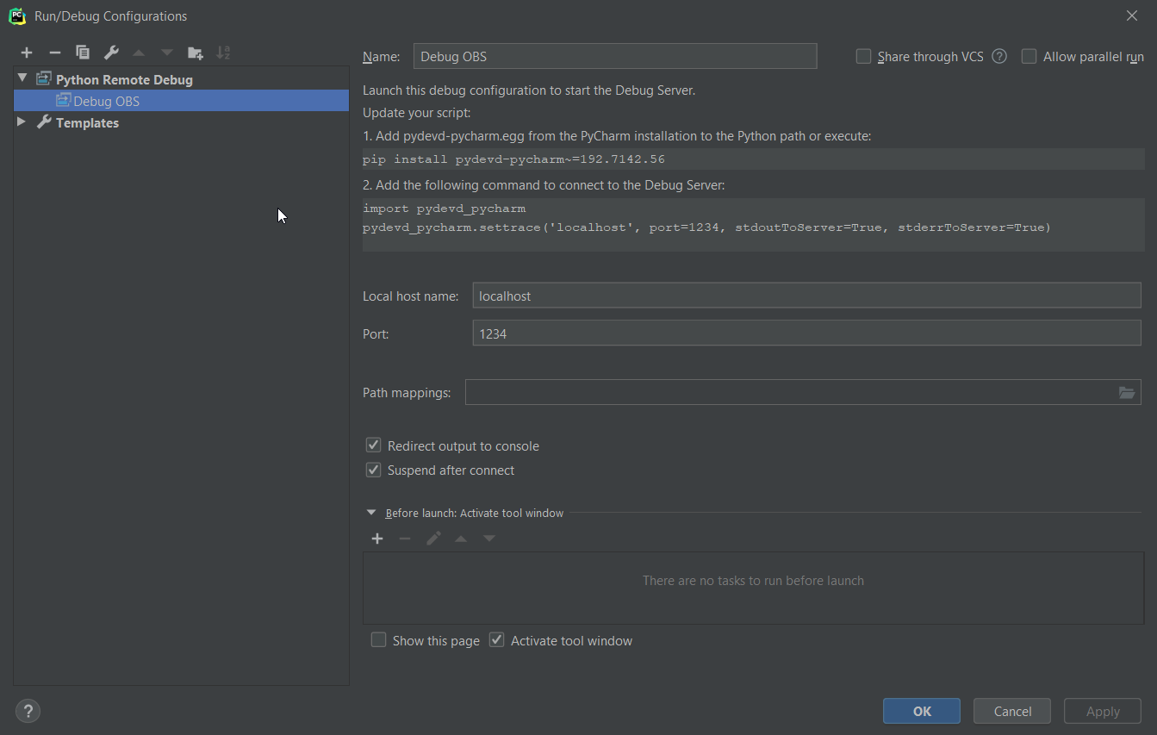Open help for Share through VCS
The image size is (1157, 735).
(999, 57)
